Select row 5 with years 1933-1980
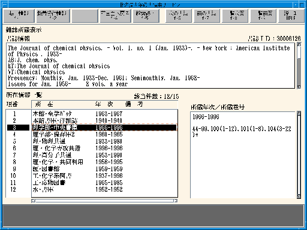The height and width of the screenshot is (230, 307). pos(104,141)
